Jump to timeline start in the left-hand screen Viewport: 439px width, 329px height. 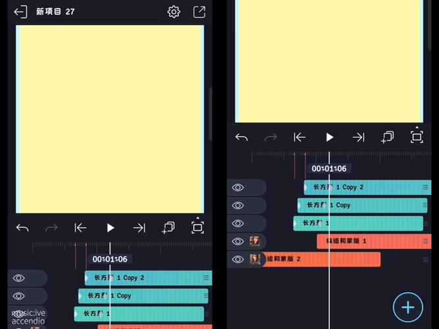80,228
